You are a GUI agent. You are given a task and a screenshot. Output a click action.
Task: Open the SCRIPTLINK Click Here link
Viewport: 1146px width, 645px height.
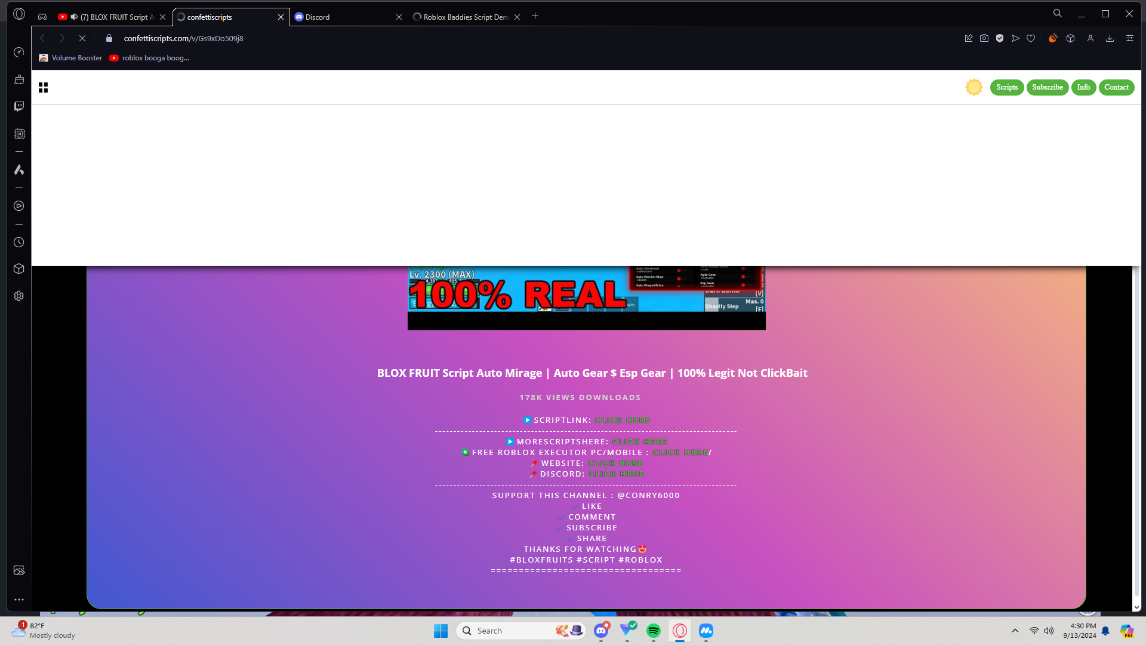click(x=623, y=420)
